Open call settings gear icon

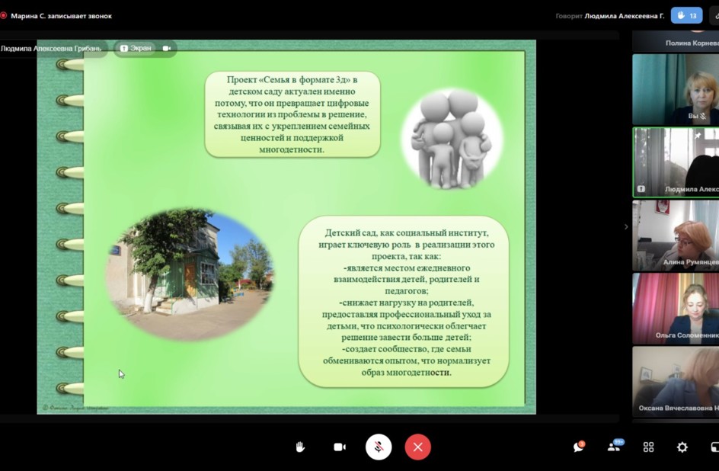pos(682,447)
